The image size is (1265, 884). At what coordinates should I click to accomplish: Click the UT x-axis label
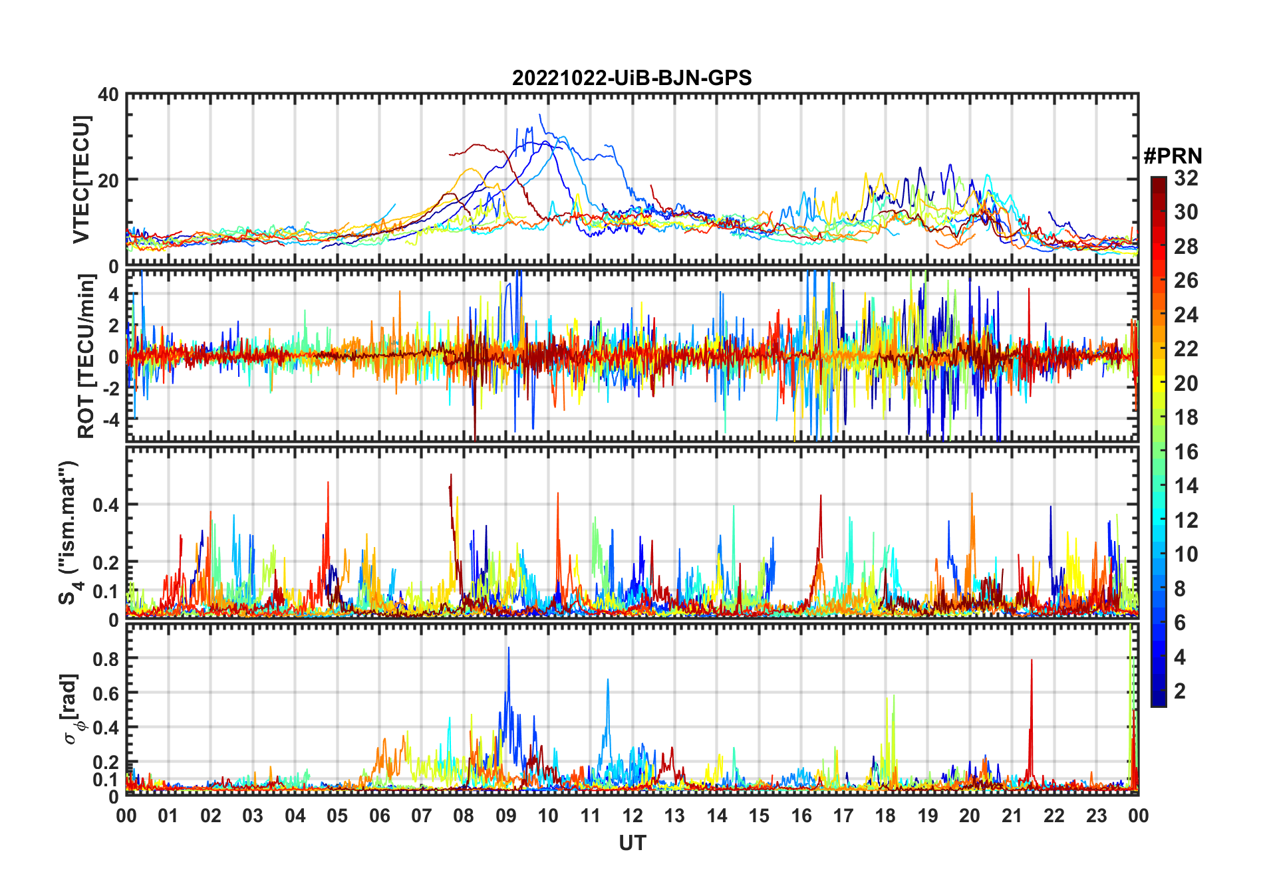[632, 843]
